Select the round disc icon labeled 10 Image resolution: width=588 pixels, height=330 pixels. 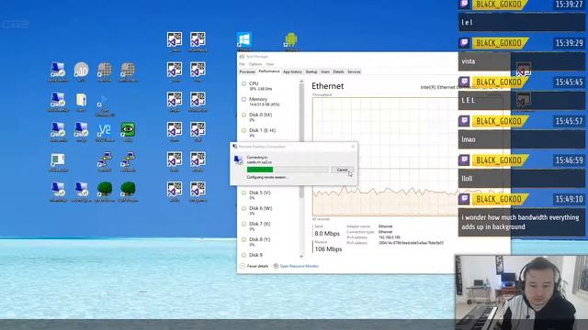(x=81, y=70)
